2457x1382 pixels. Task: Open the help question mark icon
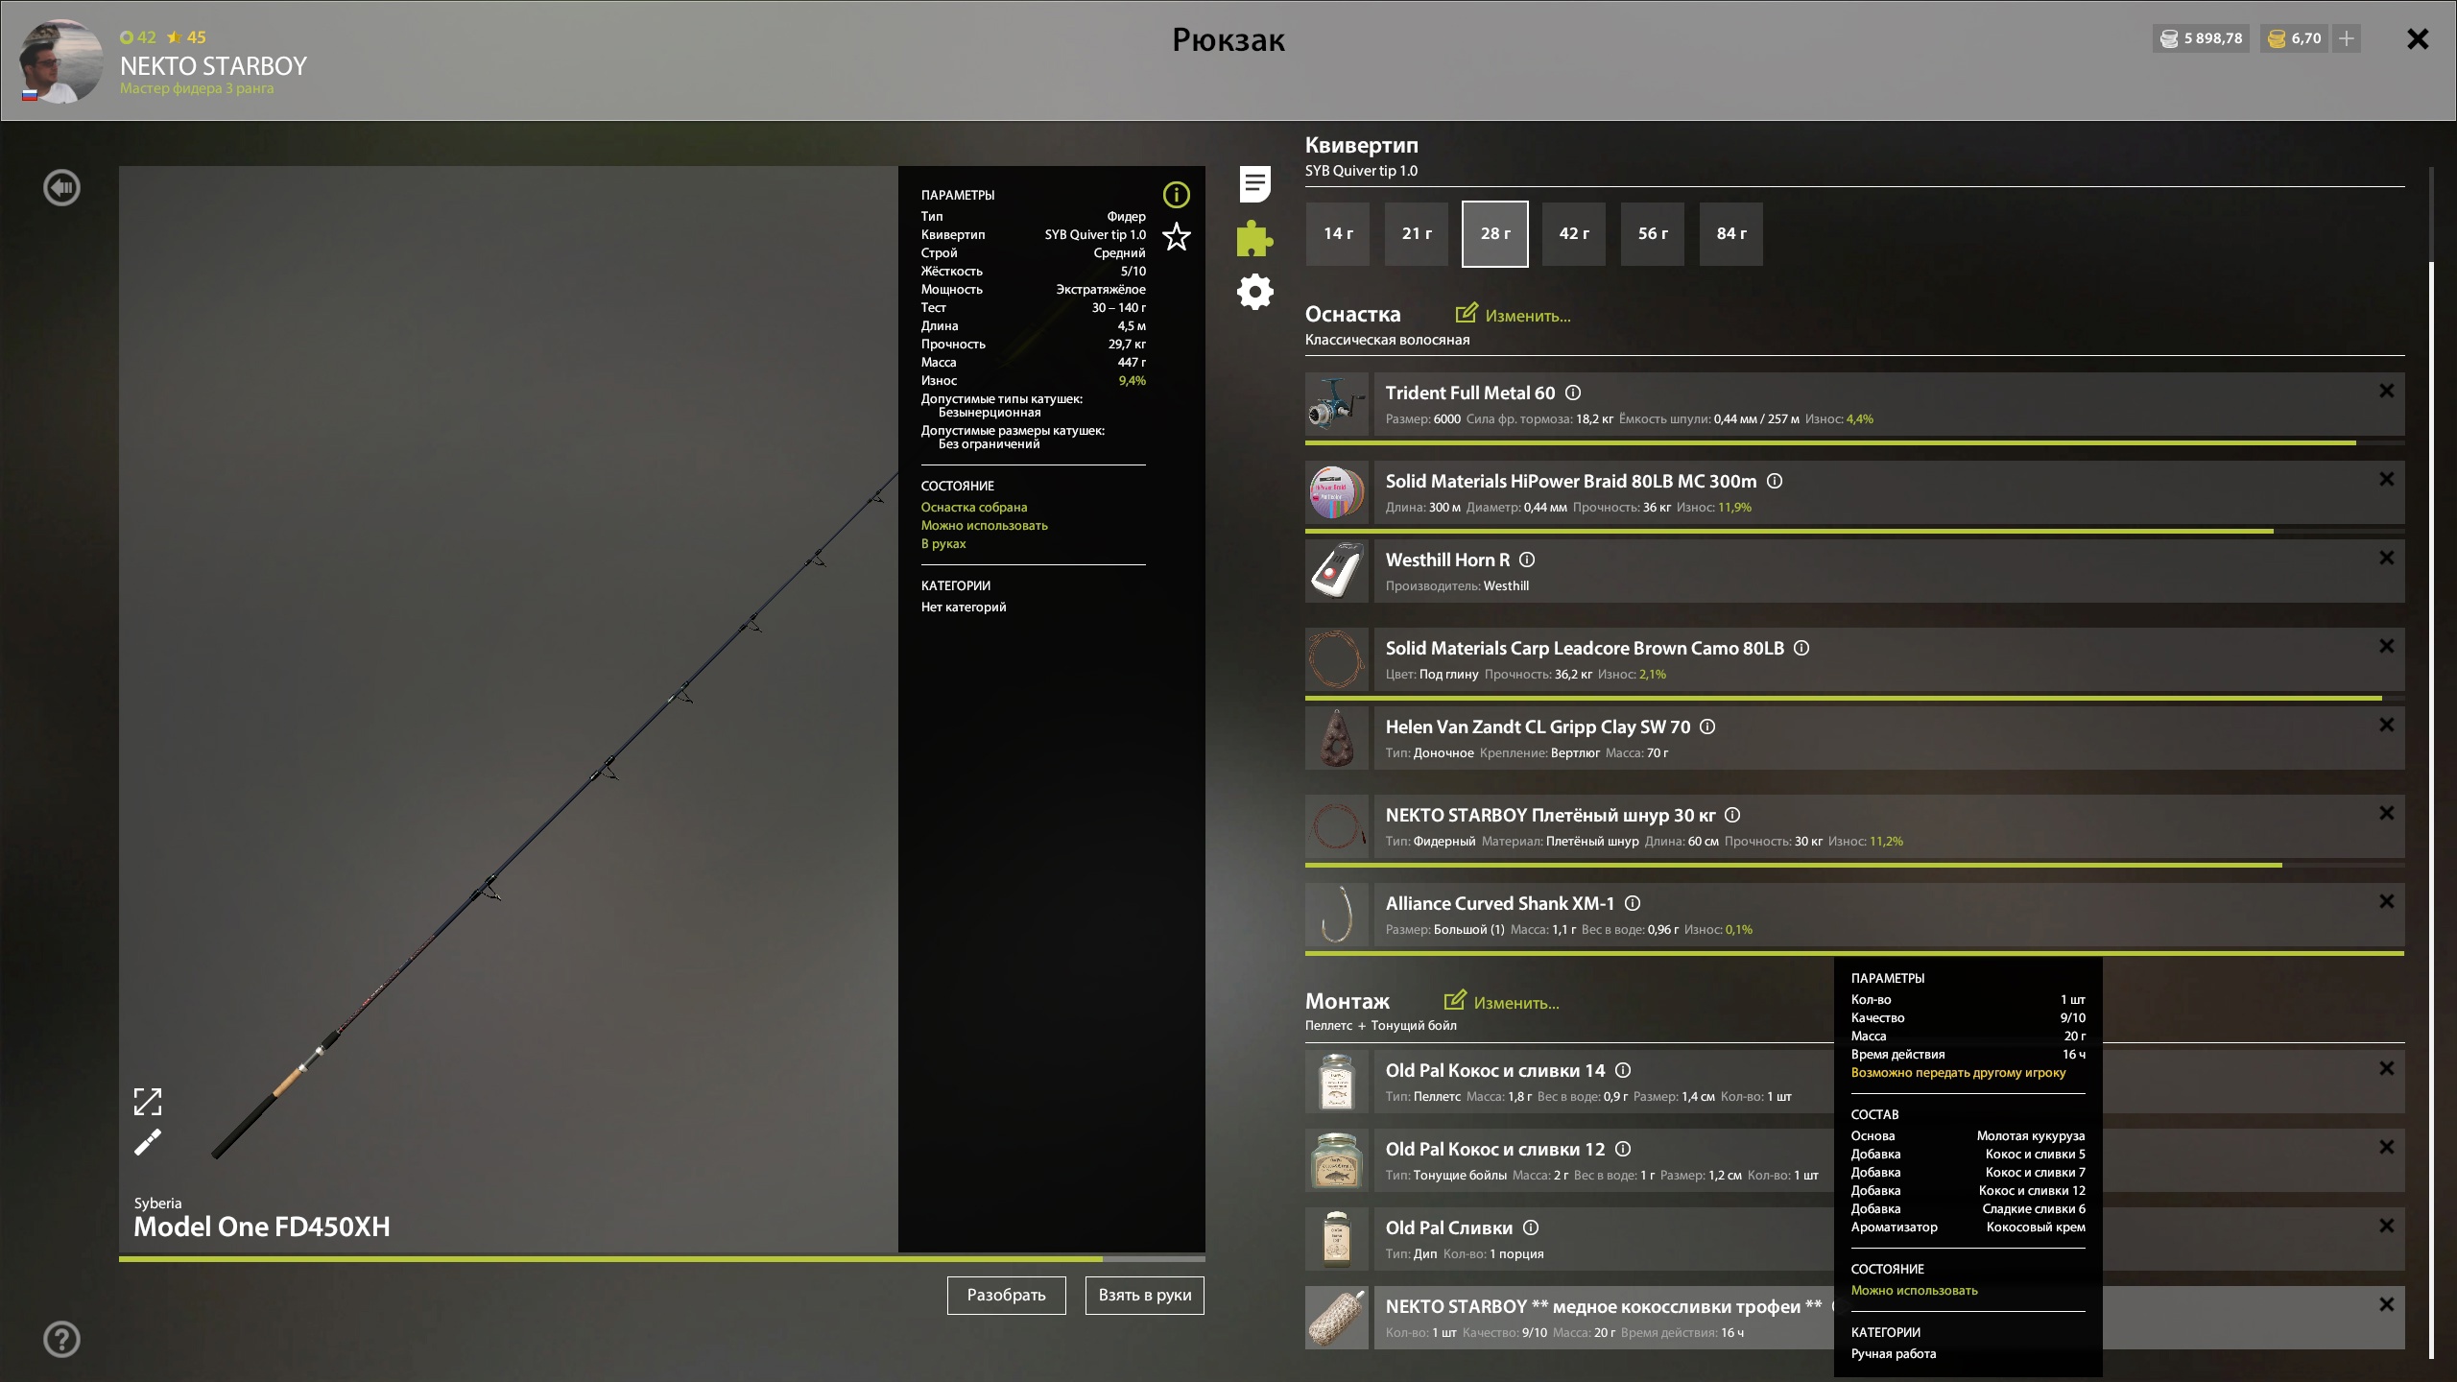[x=62, y=1339]
